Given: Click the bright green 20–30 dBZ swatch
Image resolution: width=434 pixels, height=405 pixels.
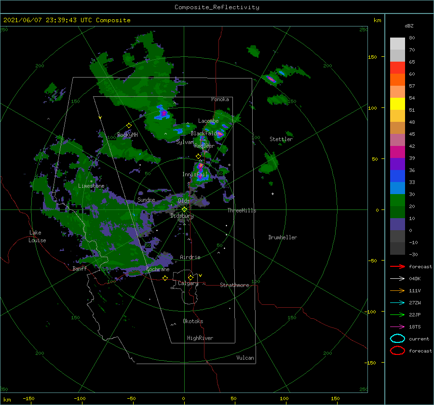Looking at the screenshot, I should point(397,200).
